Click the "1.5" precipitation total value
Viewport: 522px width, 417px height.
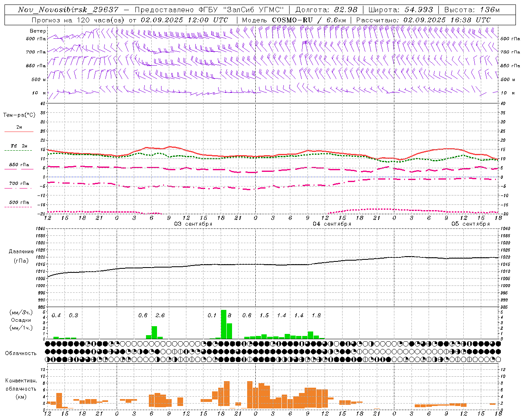(x=264, y=316)
